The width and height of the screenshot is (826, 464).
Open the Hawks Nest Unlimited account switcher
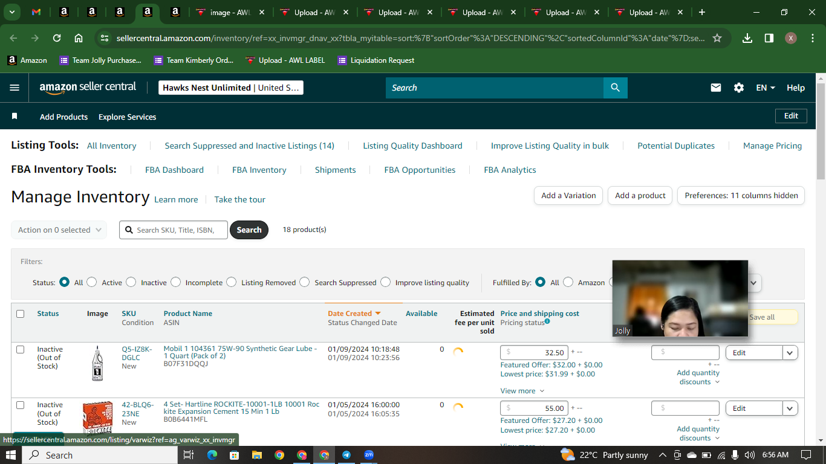(231, 88)
